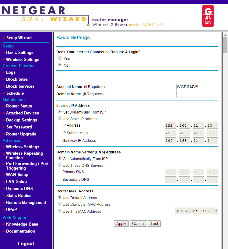Open the Knowledge Base link
Viewport: 228px width, 249px height.
tap(22, 224)
